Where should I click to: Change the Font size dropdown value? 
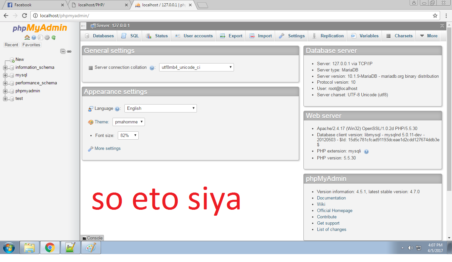pos(128,135)
